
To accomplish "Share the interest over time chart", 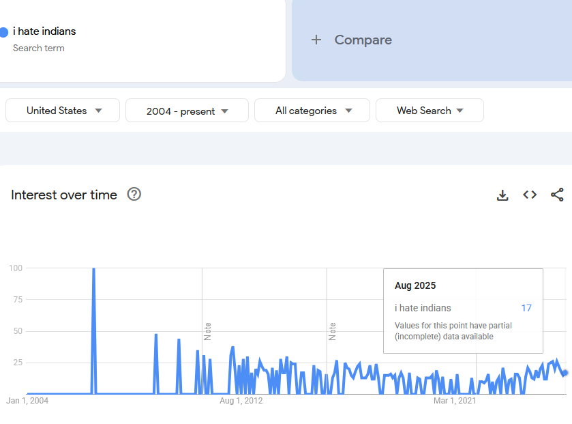I will point(557,195).
